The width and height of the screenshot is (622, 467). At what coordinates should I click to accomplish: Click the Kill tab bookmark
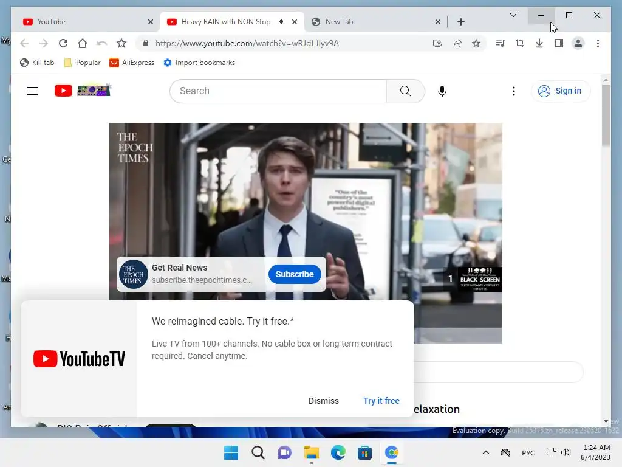pos(37,63)
